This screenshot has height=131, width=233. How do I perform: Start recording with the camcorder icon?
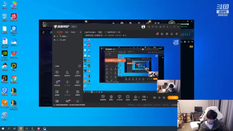pyautogui.click(x=155, y=98)
